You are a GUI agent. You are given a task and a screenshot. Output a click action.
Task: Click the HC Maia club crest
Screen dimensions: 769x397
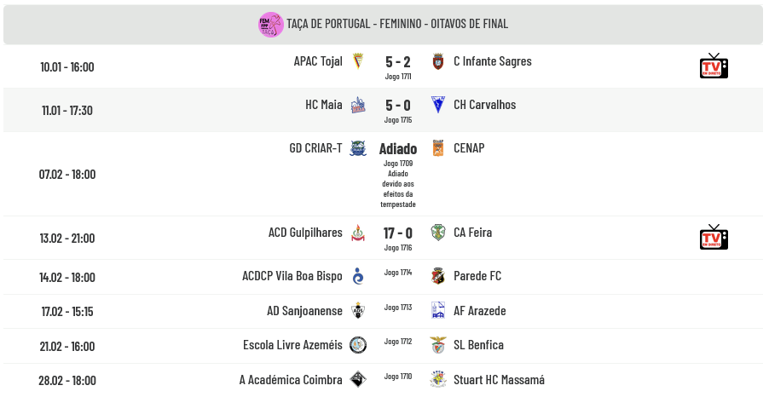[358, 105]
